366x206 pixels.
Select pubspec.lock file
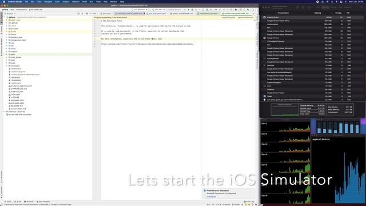click(18, 100)
